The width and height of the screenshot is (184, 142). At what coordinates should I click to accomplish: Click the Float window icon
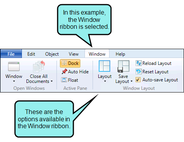64,80
